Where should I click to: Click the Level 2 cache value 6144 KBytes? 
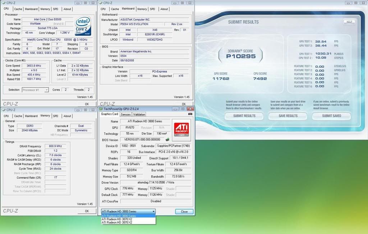tap(80, 75)
